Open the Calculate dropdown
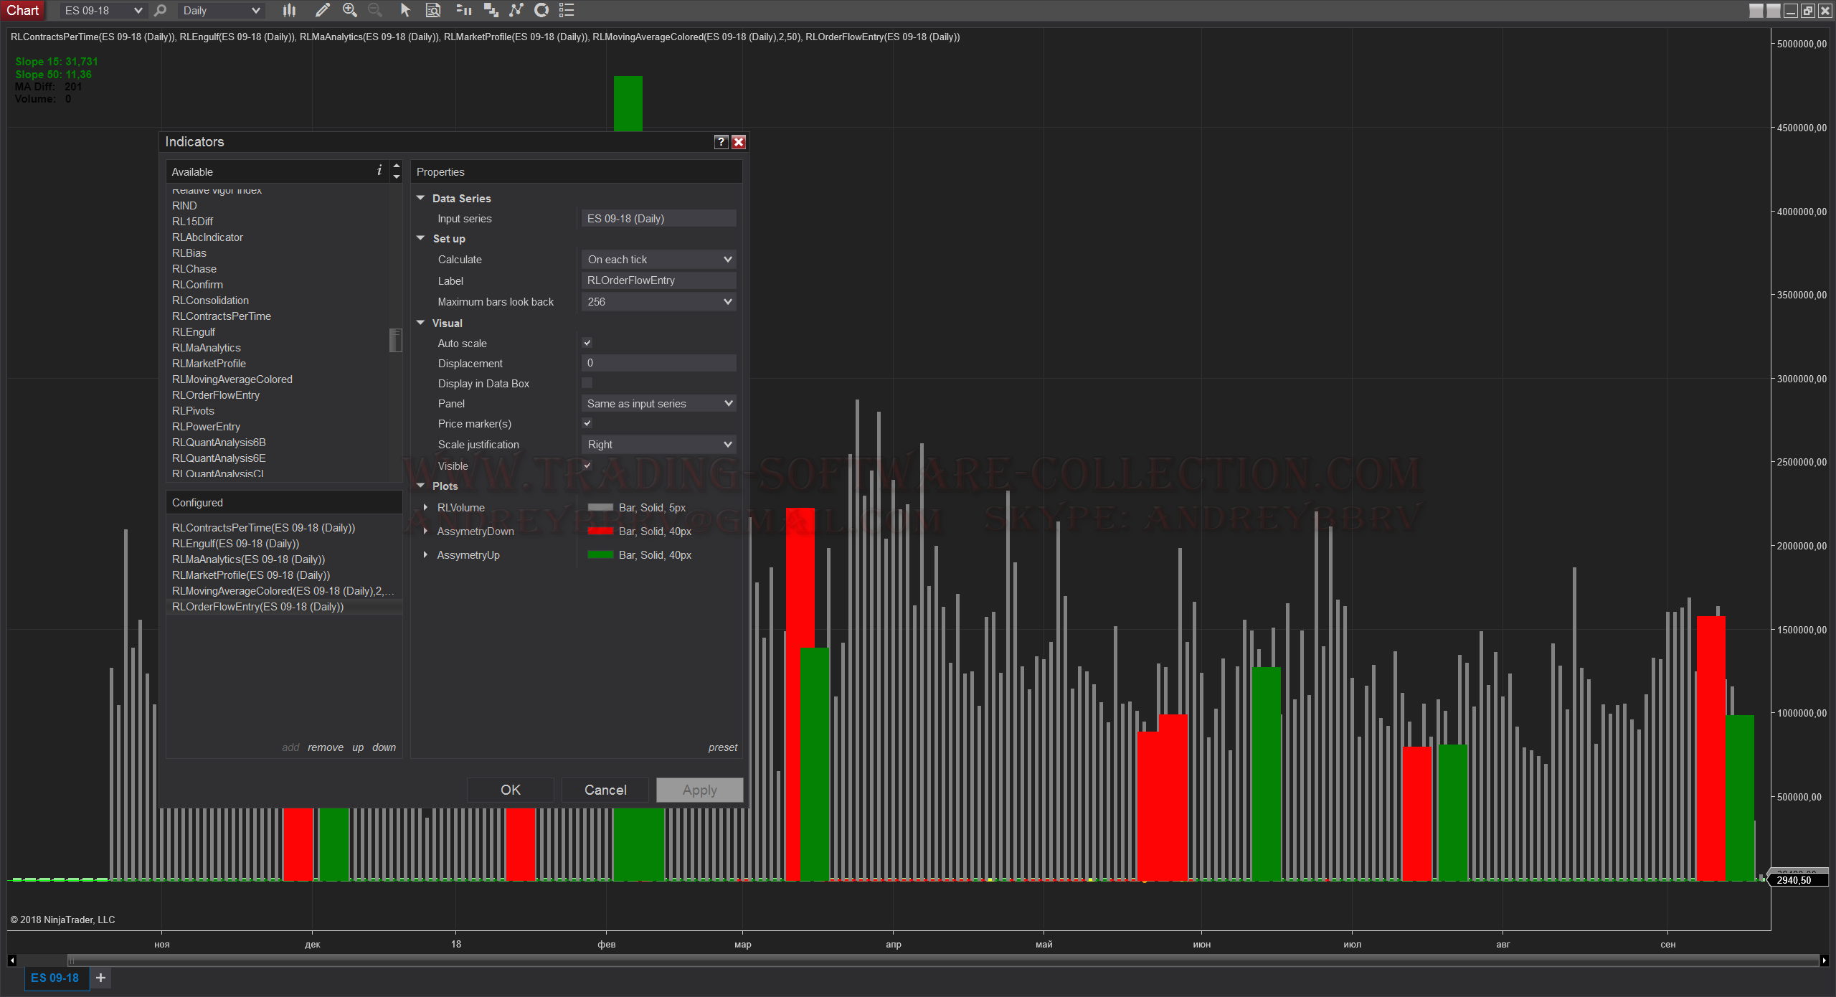The height and width of the screenshot is (997, 1836). [x=658, y=259]
